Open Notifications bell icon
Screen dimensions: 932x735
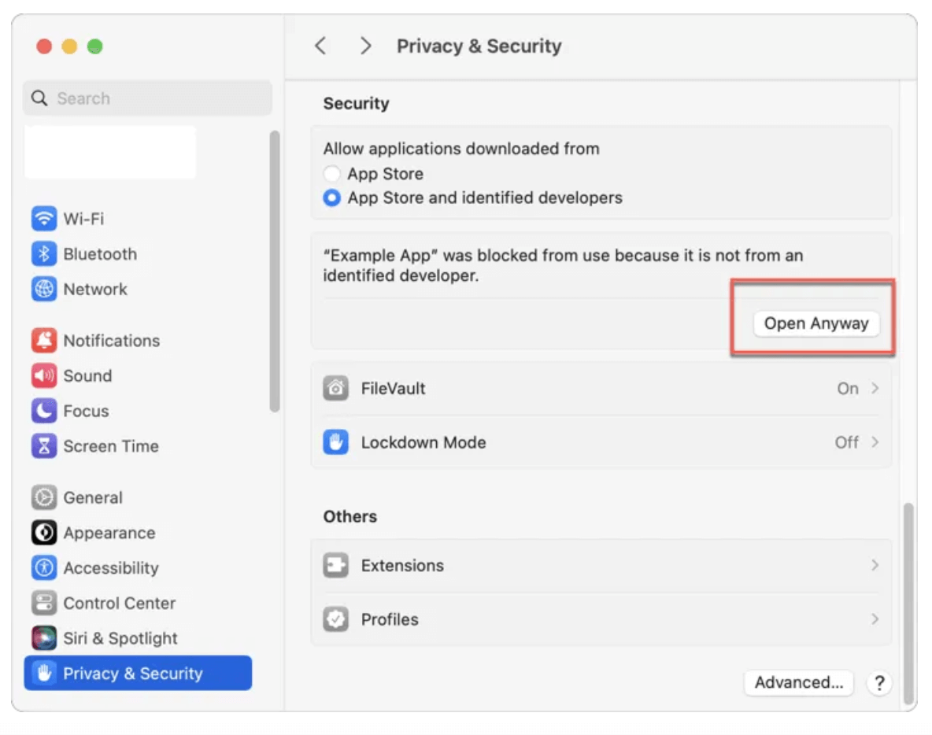tap(44, 341)
